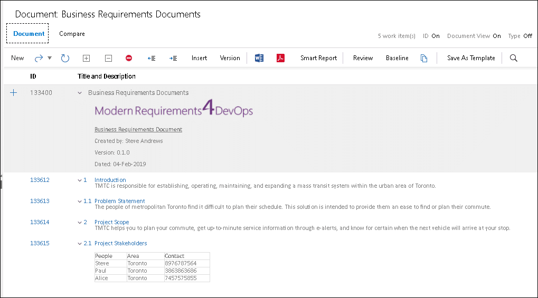This screenshot has width=538, height=298.
Task: Click Created by: Steve Andrews text
Action: click(x=129, y=141)
